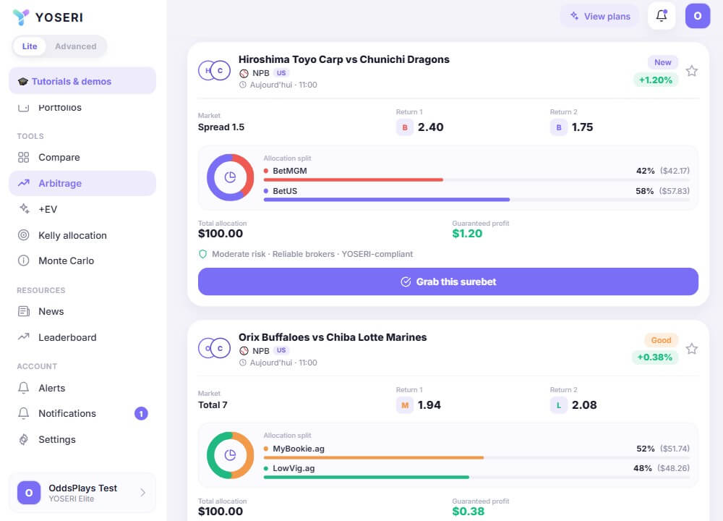Click the Hiroshima Toyo Carp vs Chunichi Dragons title
The height and width of the screenshot is (521, 723).
pos(344,59)
